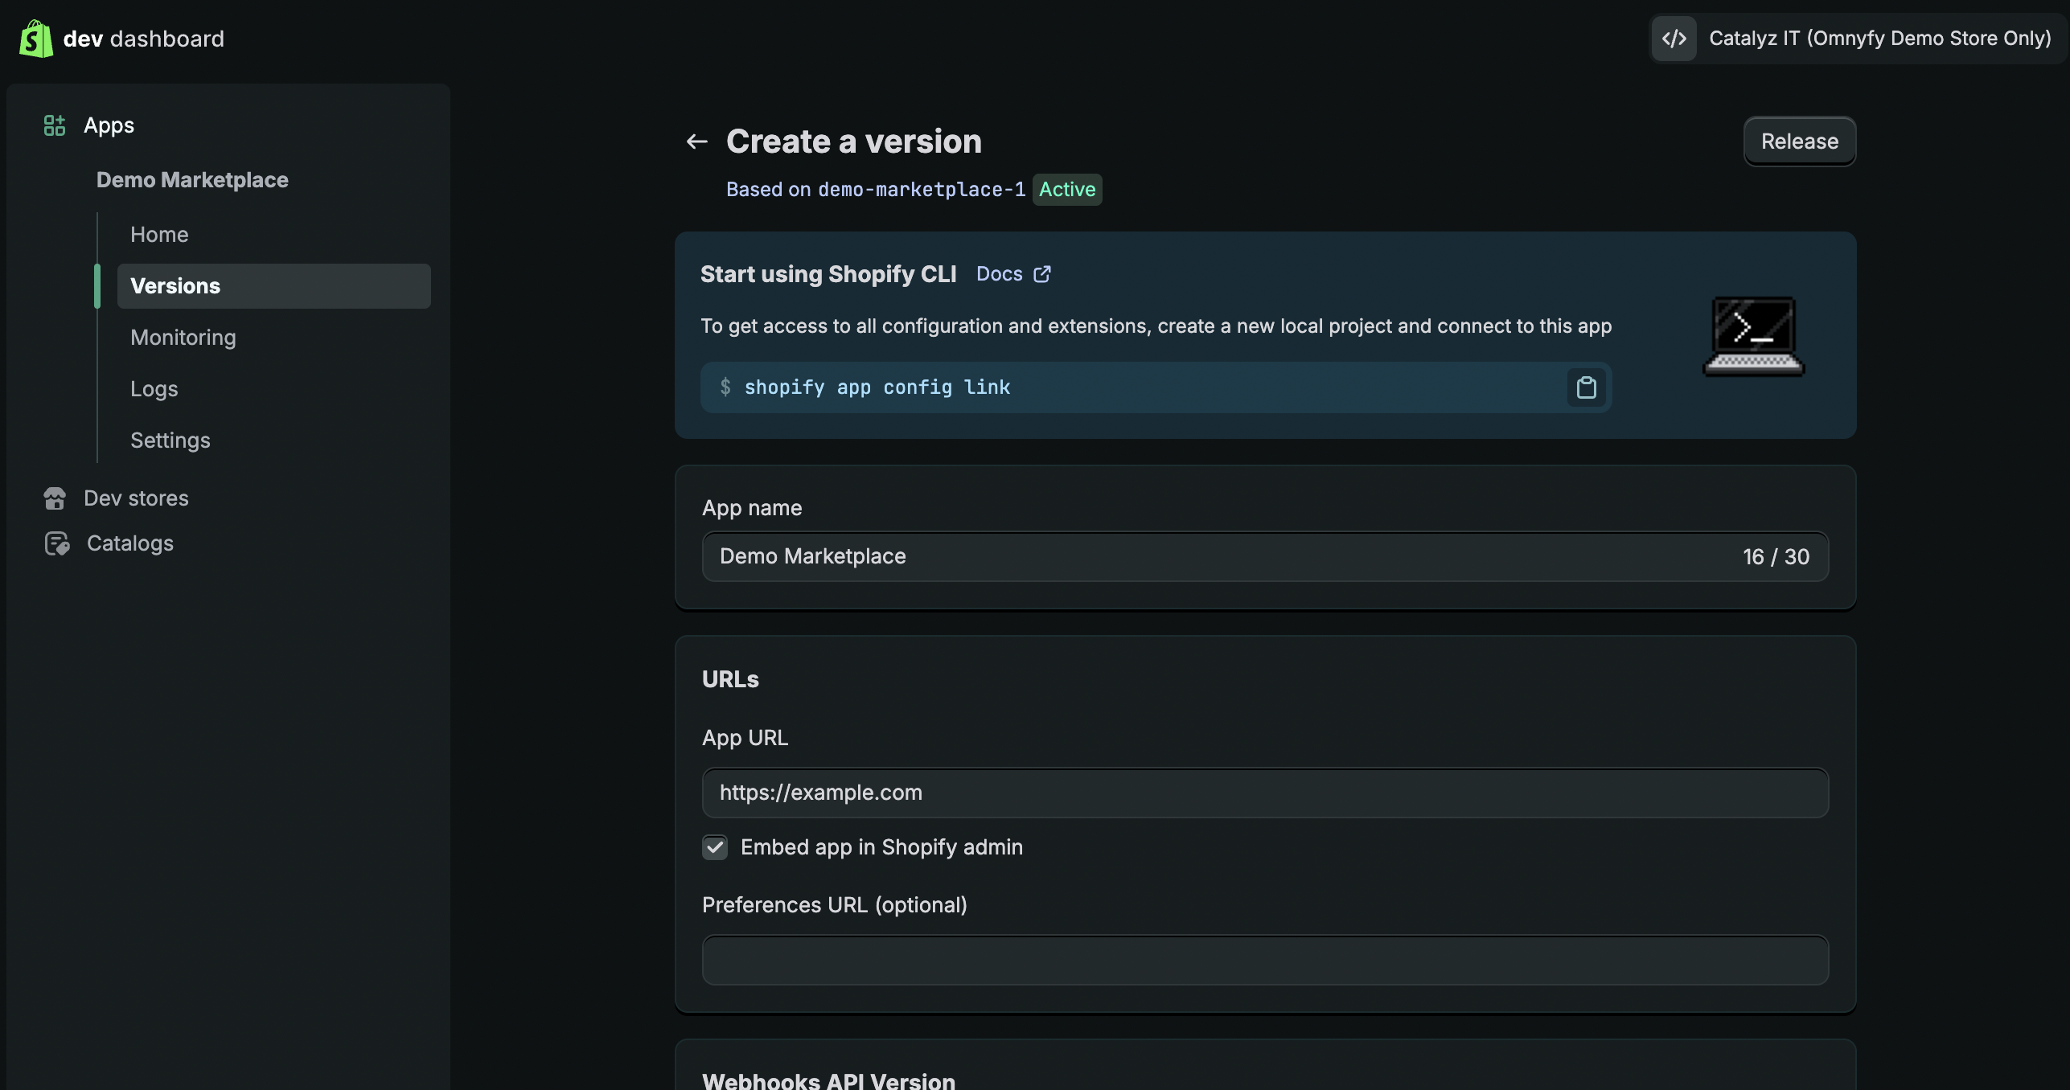Click the App URL input field
2070x1090 pixels.
(1264, 793)
